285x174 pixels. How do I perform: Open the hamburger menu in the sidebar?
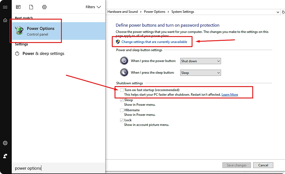point(5,7)
